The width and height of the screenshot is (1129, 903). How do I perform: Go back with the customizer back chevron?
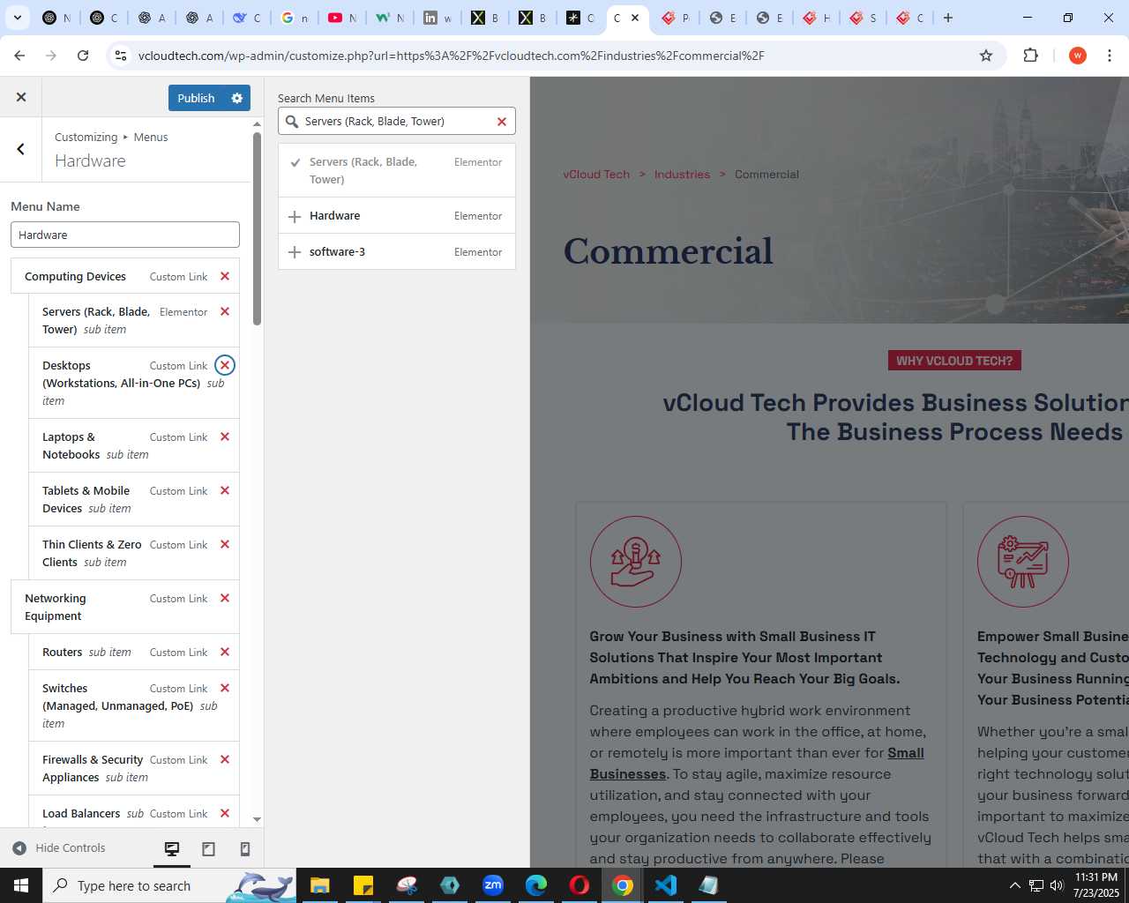tap(21, 149)
